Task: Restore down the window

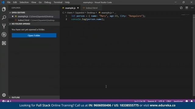Action: click(x=183, y=2)
